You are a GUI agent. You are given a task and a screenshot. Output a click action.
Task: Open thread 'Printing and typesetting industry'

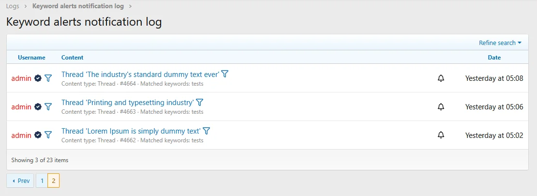click(127, 103)
